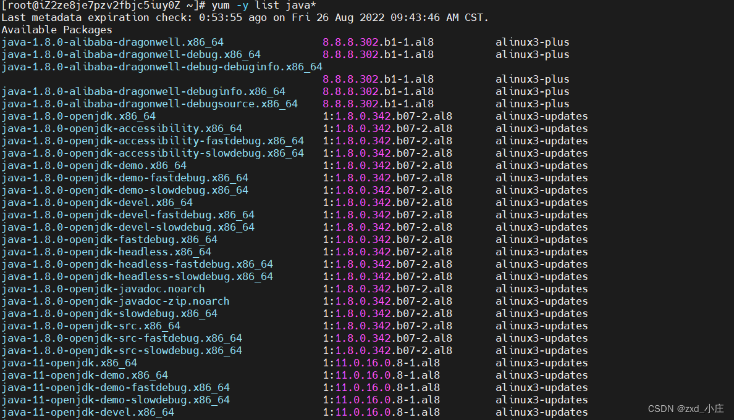Select package java-1.8.0-alibaba-dragonwell-debug-debuginfo.x86_64
The width and height of the screenshot is (734, 420).
[162, 67]
